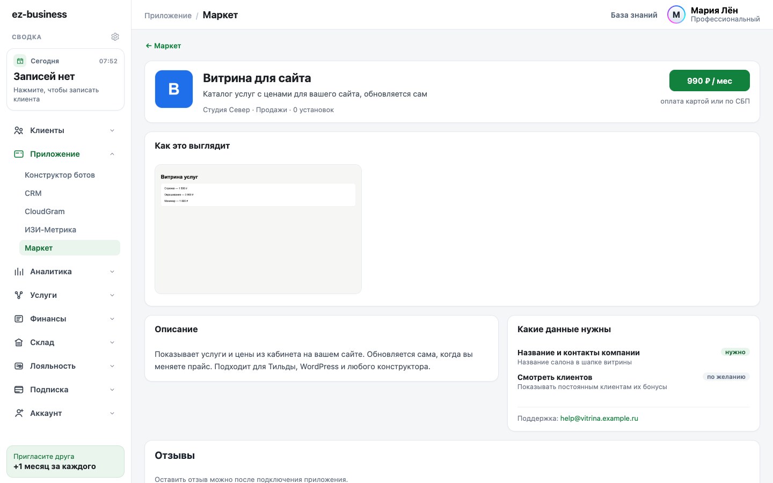773x483 pixels.
Task: Click the help@vitrina.example.ru support email
Action: click(599, 419)
